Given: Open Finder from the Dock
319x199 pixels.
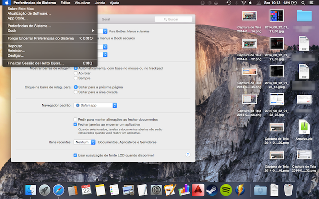Looking at the screenshot, I should click(30, 190).
